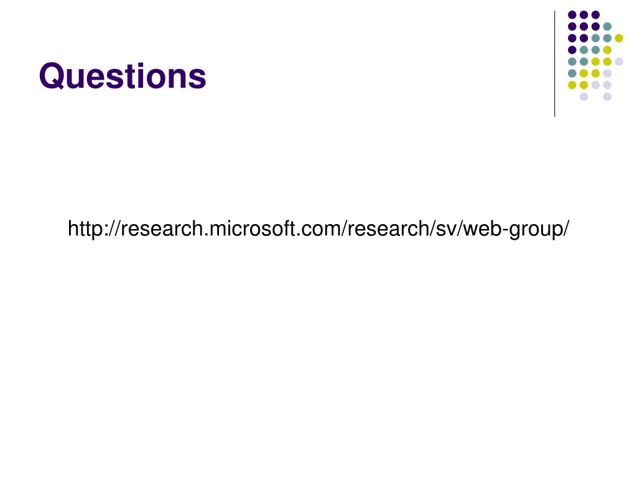Click the only purple dot in fourth row

tap(572, 50)
